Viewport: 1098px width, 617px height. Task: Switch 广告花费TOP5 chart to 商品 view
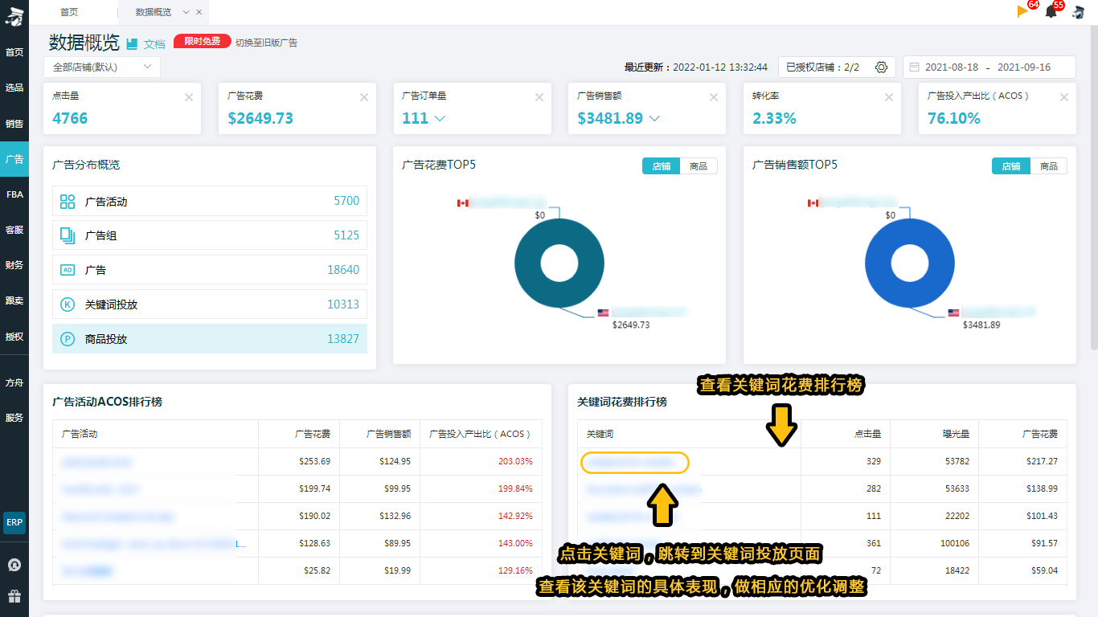pos(699,165)
